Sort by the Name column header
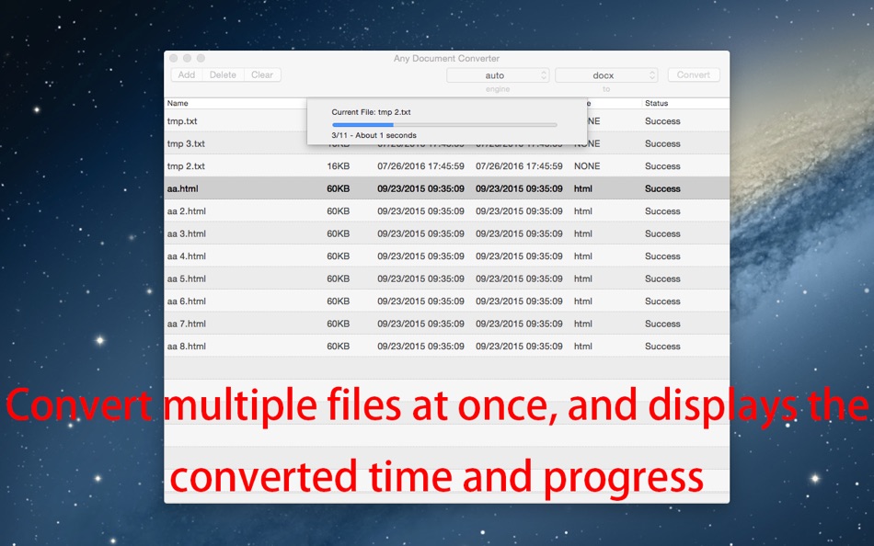874x546 pixels. point(178,103)
